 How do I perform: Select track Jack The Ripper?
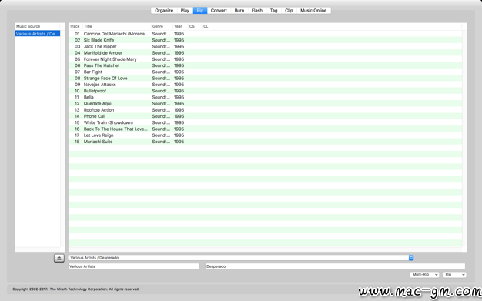[265, 46]
